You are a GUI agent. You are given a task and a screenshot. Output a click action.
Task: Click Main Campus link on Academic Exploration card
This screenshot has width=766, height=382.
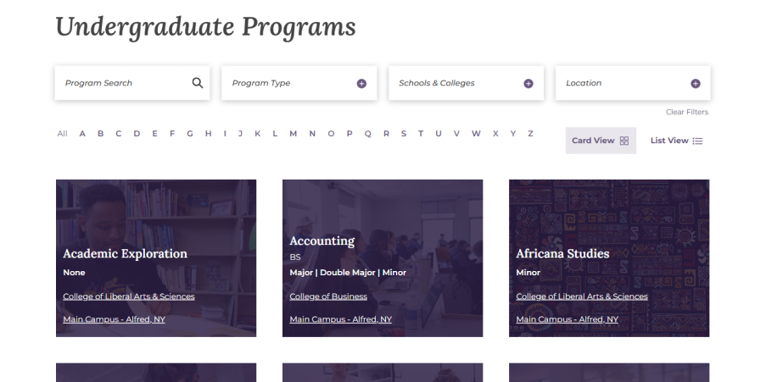click(114, 319)
